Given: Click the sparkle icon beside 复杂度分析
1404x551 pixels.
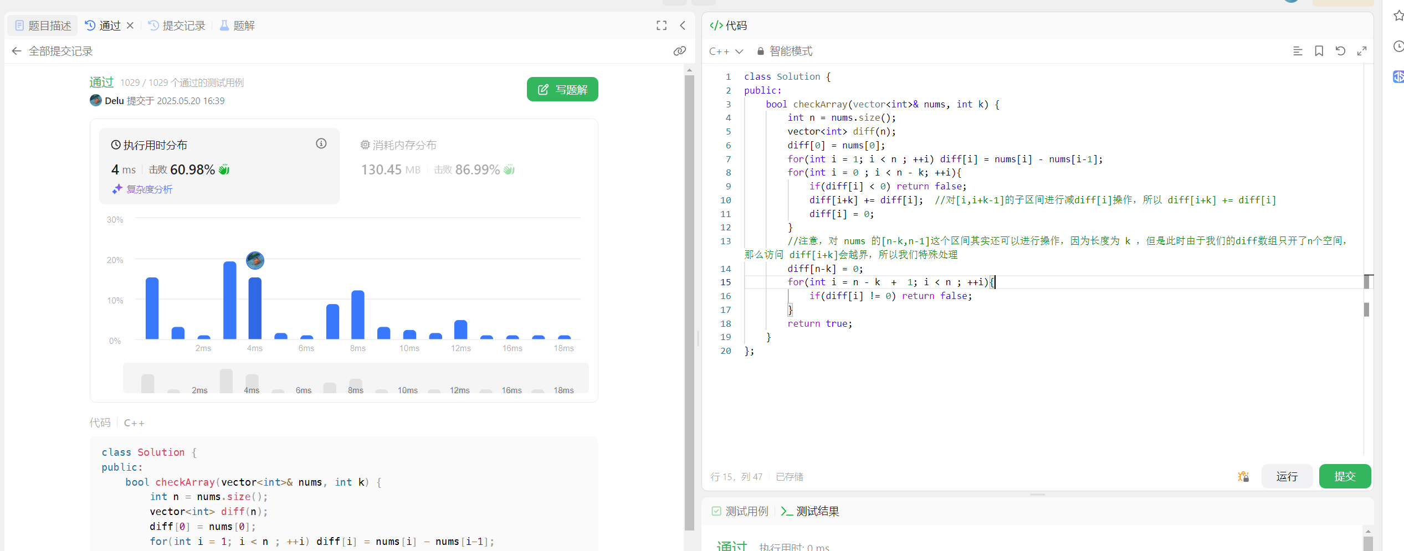Looking at the screenshot, I should coord(117,189).
